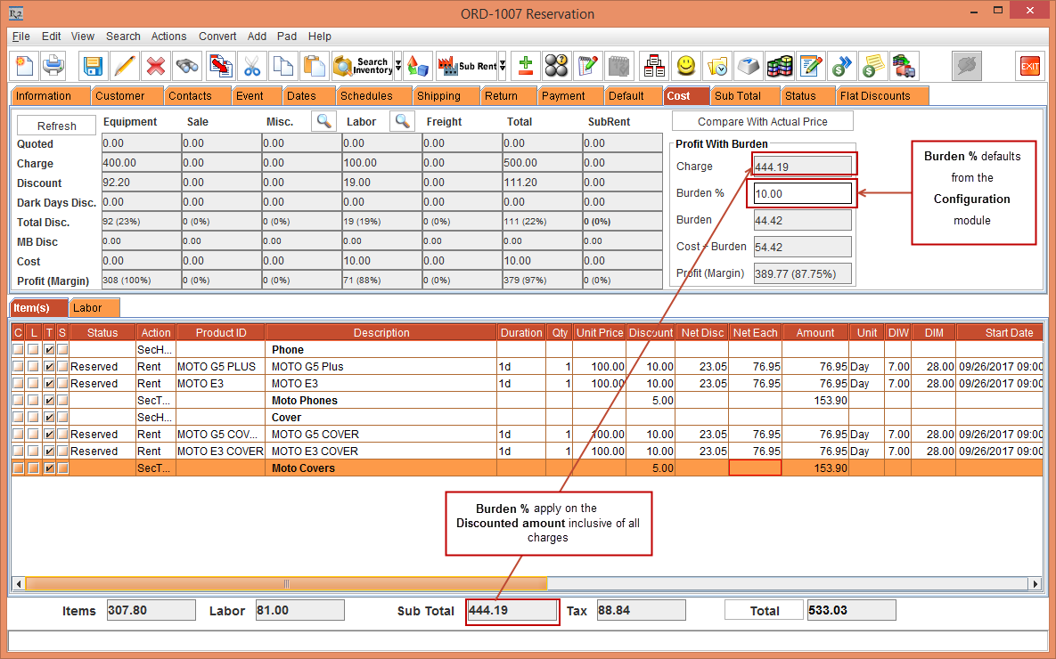Click the binoculars search icon

(186, 66)
